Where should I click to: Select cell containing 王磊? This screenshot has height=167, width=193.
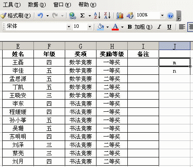coord(18,62)
